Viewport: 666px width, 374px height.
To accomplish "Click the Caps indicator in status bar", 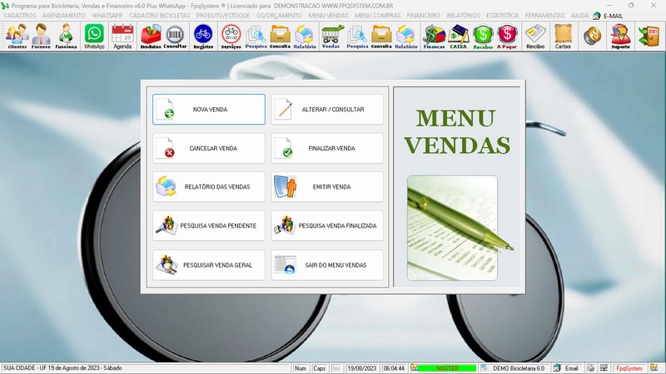I will pos(319,368).
